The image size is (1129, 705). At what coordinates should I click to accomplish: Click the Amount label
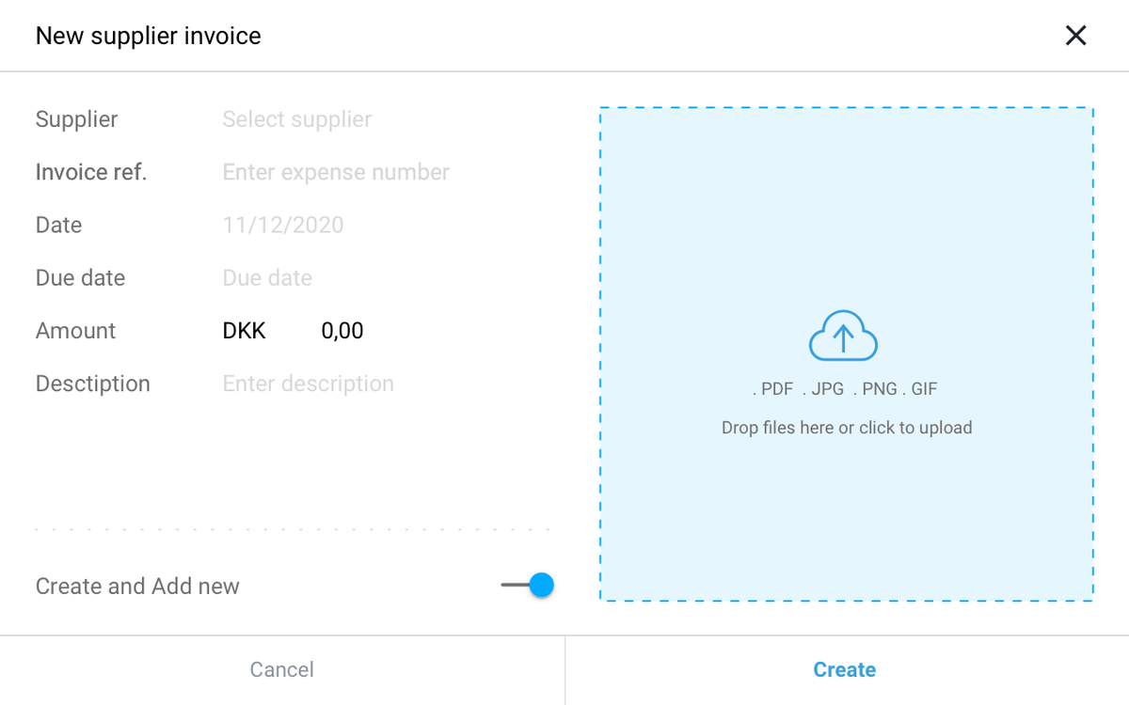pos(76,331)
